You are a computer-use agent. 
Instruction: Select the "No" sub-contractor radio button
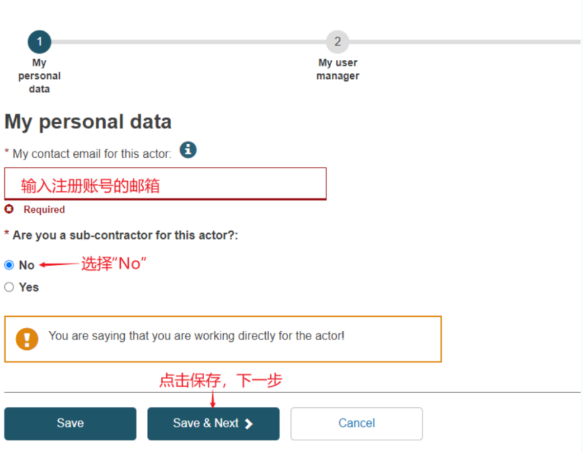point(9,265)
